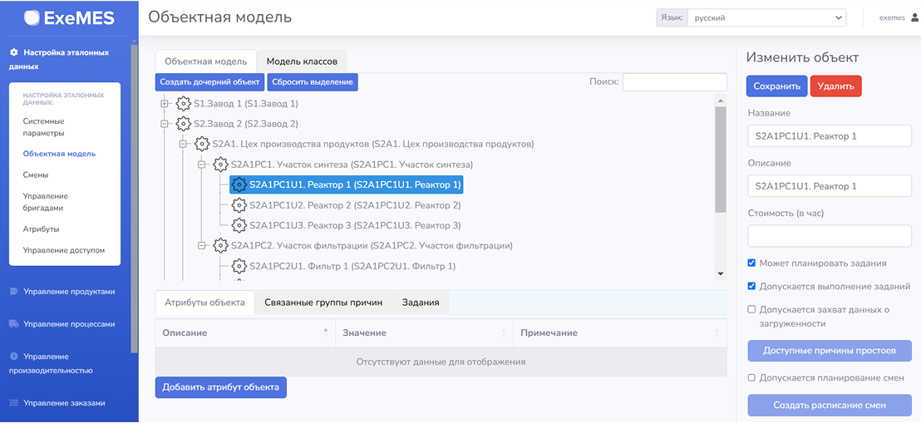Uncheck Может планировать задания checkbox
This screenshot has height=423, width=921.
(751, 263)
